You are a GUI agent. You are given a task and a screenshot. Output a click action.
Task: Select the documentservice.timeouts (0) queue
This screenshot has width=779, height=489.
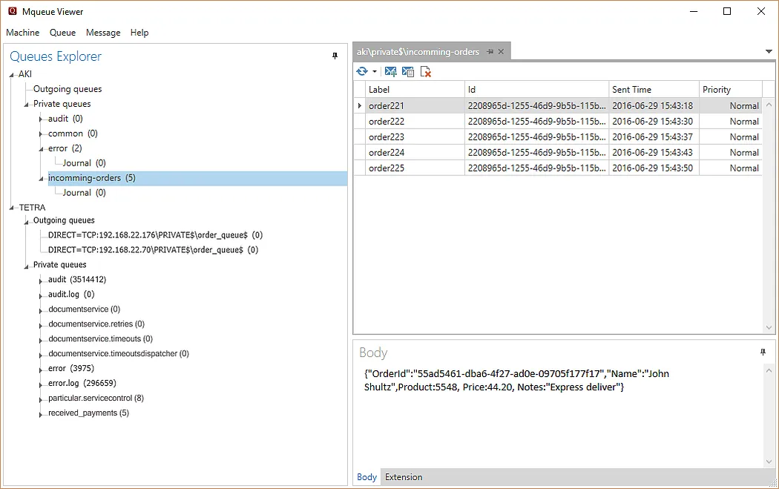point(100,339)
